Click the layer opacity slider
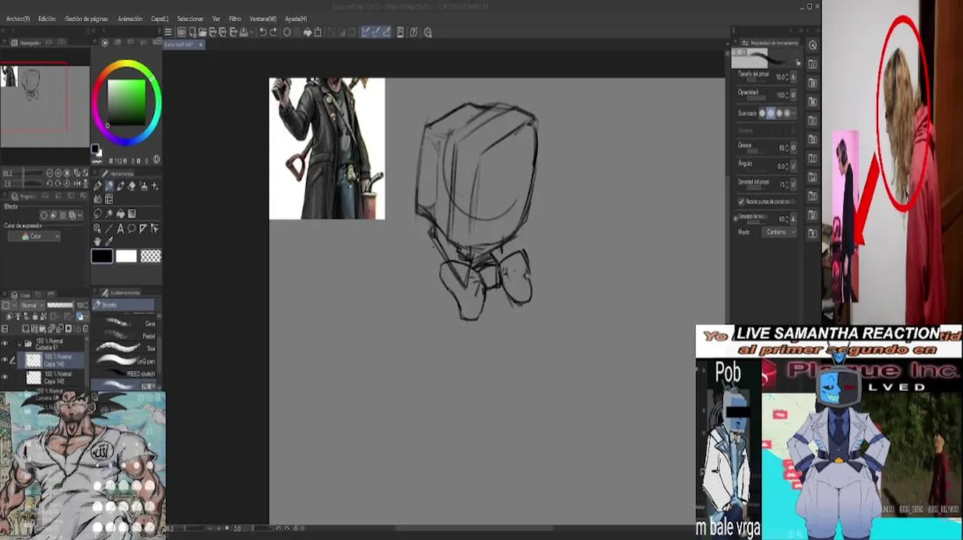963x540 pixels. coord(60,305)
